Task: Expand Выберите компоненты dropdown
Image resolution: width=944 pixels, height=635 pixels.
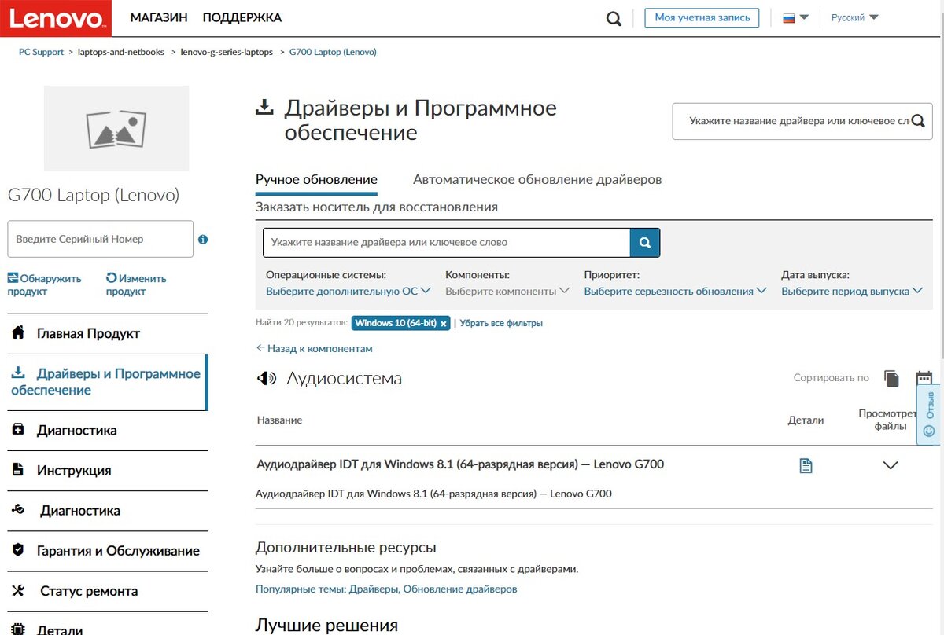Action: coord(507,291)
